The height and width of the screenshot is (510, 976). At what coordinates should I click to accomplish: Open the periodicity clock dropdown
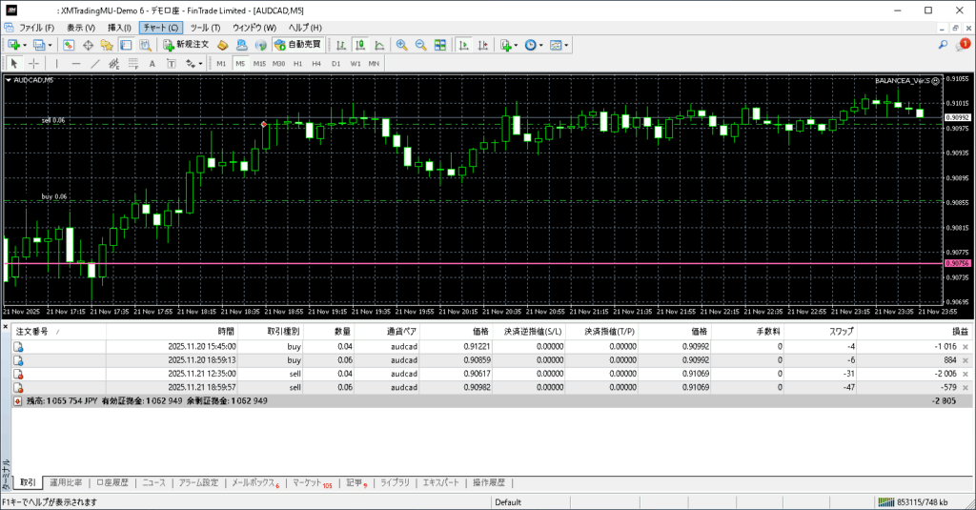click(541, 45)
